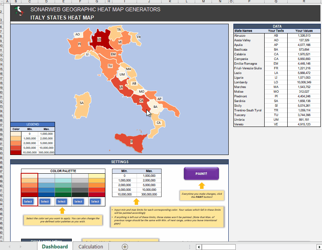Viewport: 322px width, 250px height.
Task: Click the dark green swatch in green palette
Action: (x=63, y=194)
